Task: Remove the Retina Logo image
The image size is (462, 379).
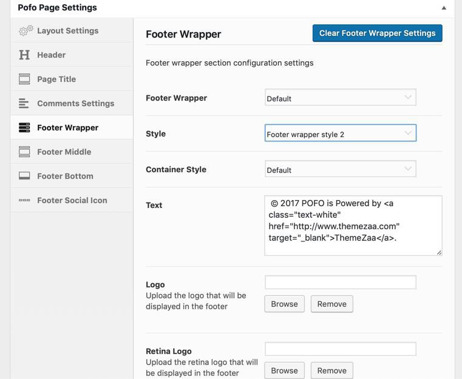Action: point(331,371)
